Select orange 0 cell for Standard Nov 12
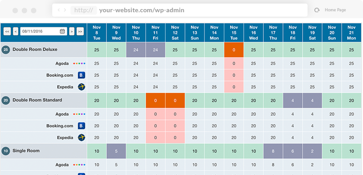 coord(175,101)
